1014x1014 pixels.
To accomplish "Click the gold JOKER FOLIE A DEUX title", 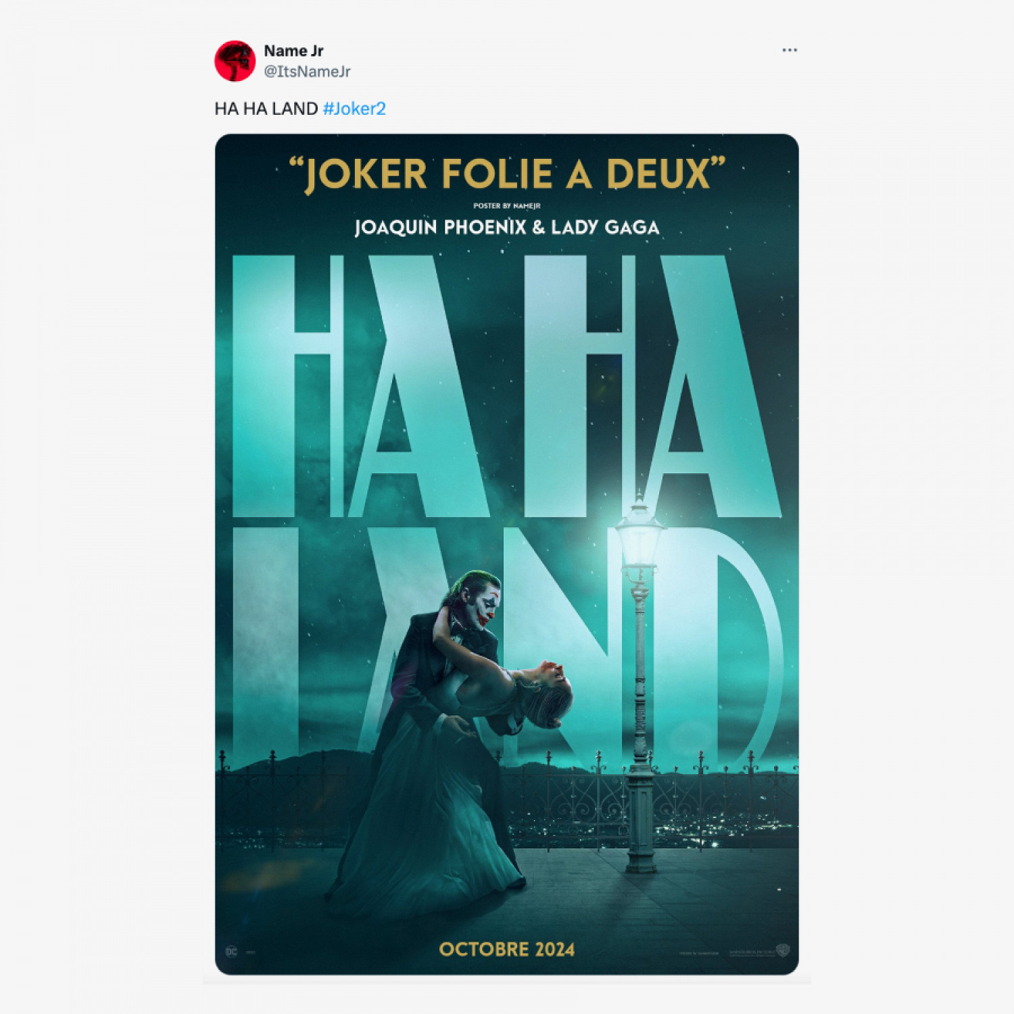I will tap(507, 174).
